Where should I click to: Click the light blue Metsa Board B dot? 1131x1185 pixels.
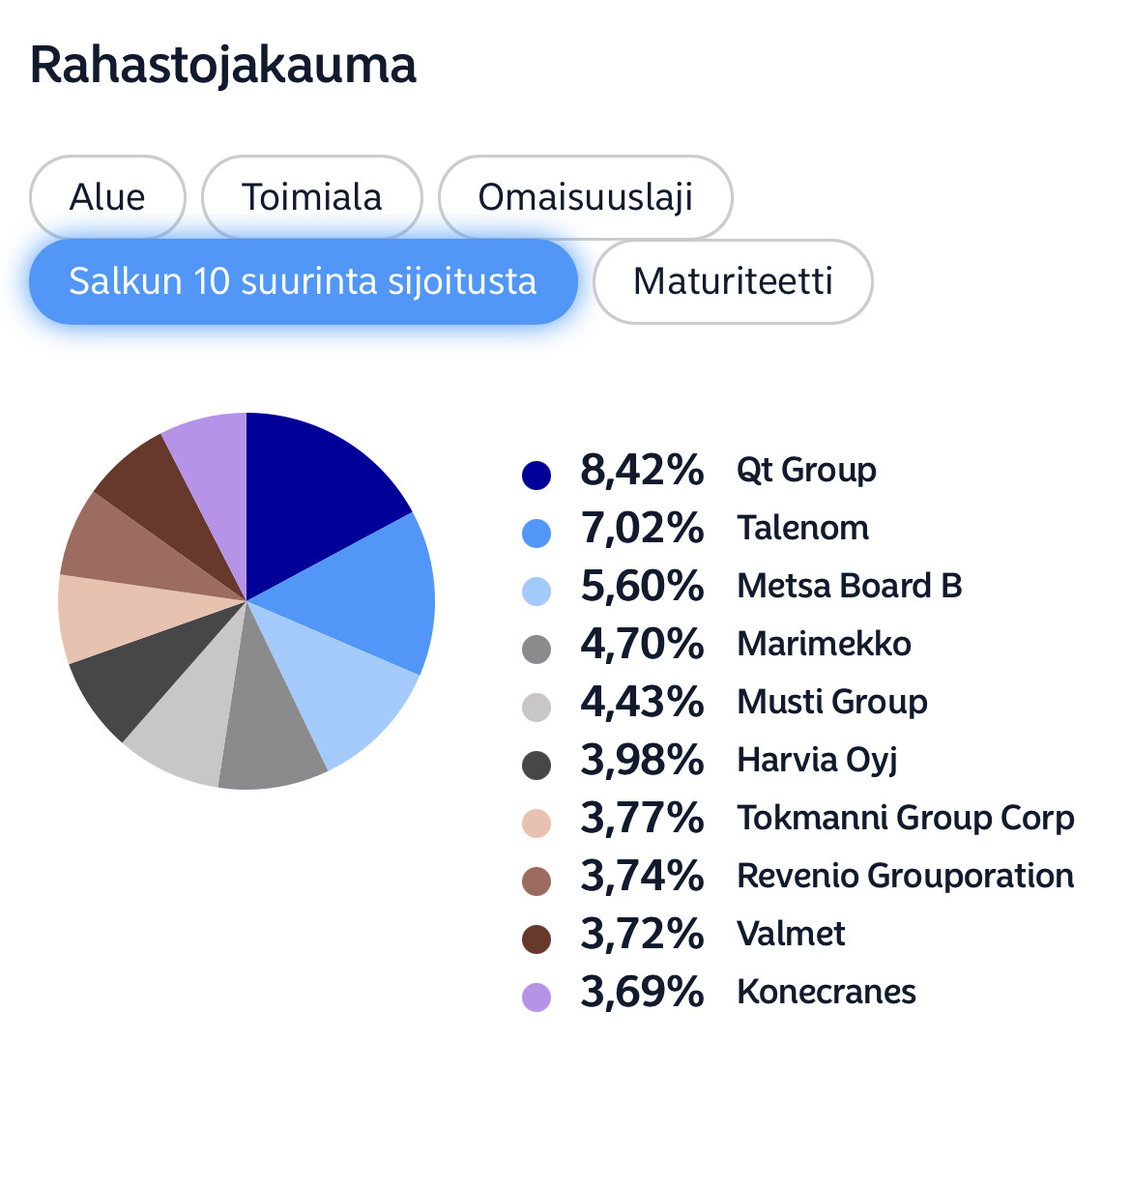click(536, 591)
